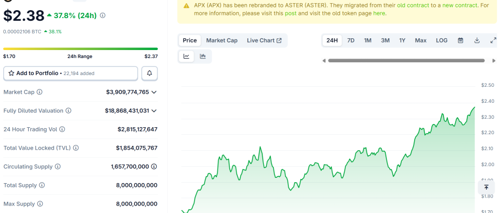
Task: Click info icon beside Circulating Supply value
Action: 154,167
